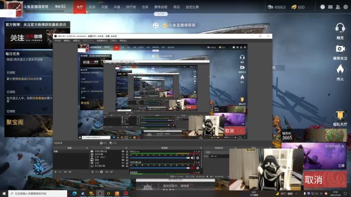
Task: Open the OBS 文件 menu
Action: point(57,41)
